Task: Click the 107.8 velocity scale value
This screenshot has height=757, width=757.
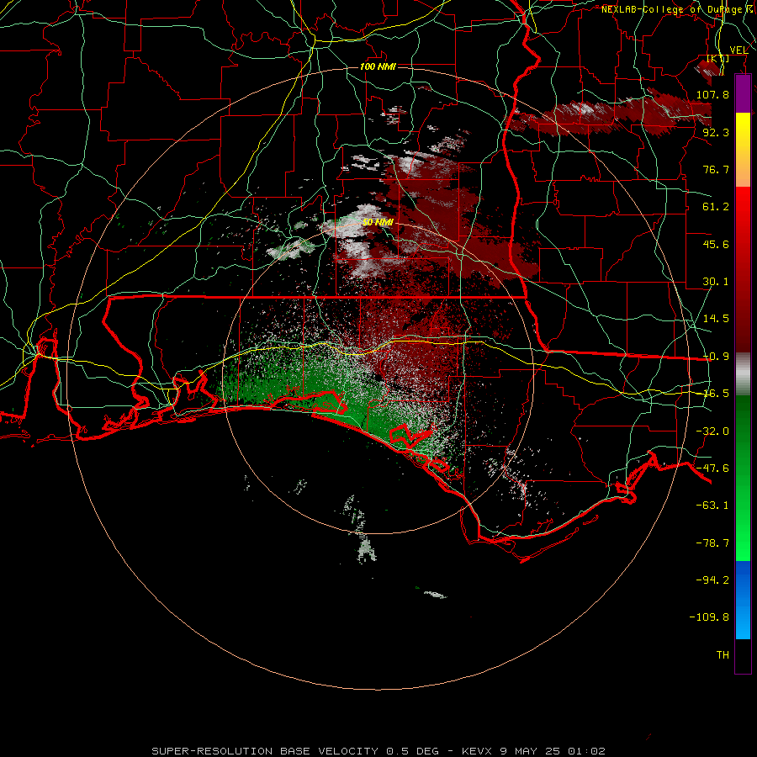Action: (712, 94)
